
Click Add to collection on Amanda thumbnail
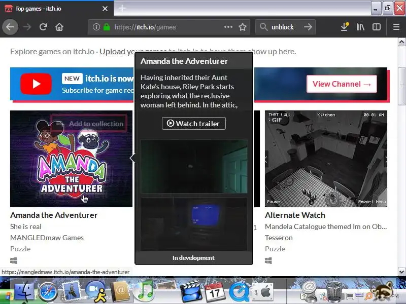89,124
